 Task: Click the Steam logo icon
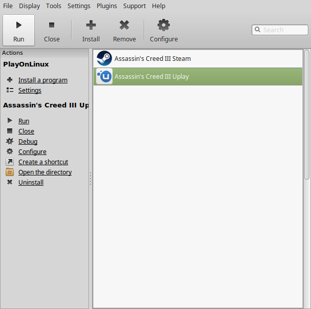[x=104, y=58]
